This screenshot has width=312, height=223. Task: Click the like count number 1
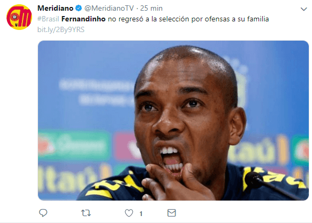(x=141, y=214)
